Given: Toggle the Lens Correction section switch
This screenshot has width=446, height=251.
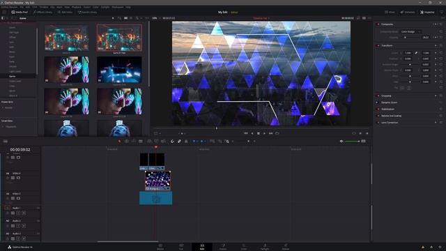Looking at the screenshot, I should point(378,123).
